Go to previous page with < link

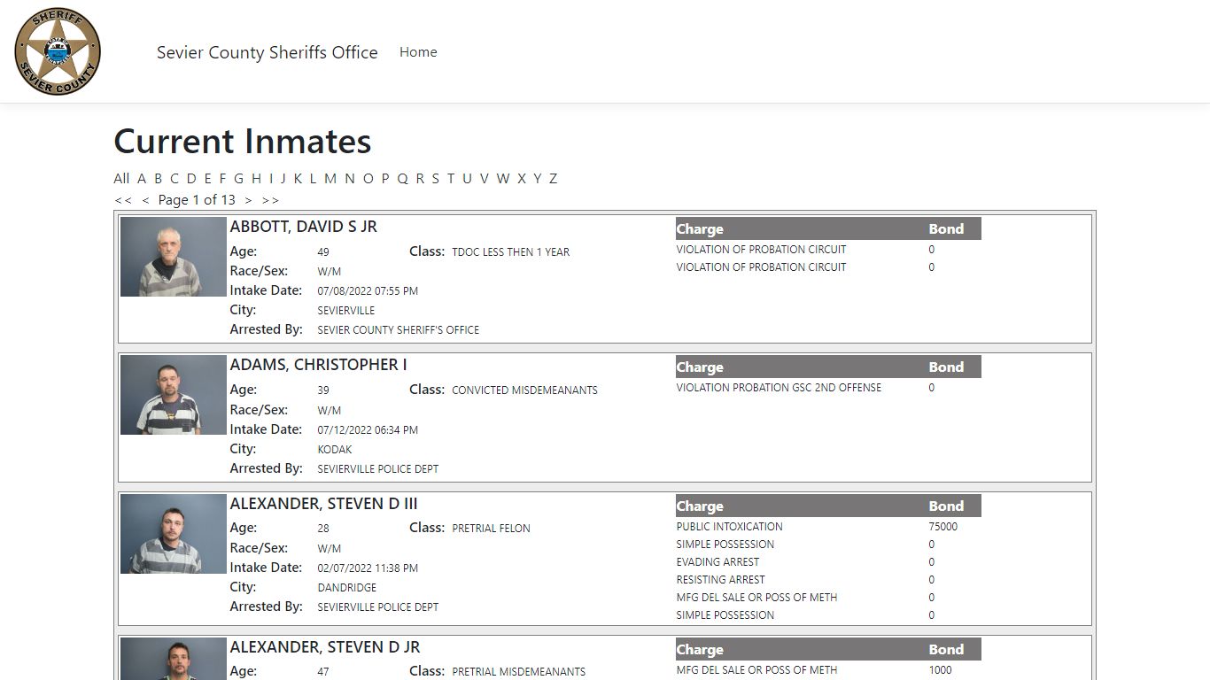(x=145, y=200)
